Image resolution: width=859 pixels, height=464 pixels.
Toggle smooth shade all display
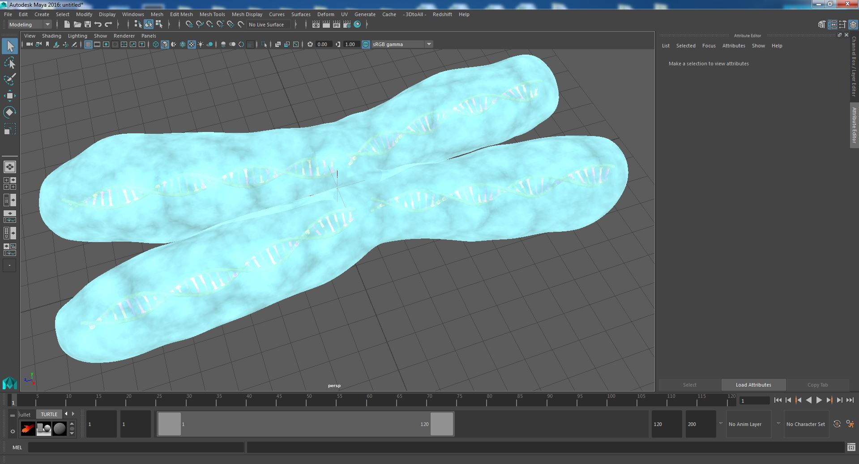click(165, 44)
